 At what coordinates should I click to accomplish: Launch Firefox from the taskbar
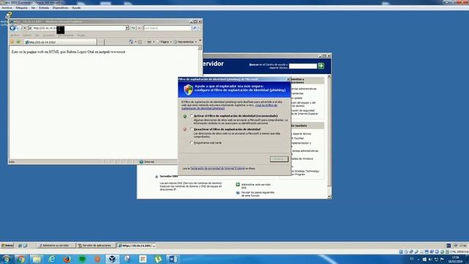click(x=67, y=259)
